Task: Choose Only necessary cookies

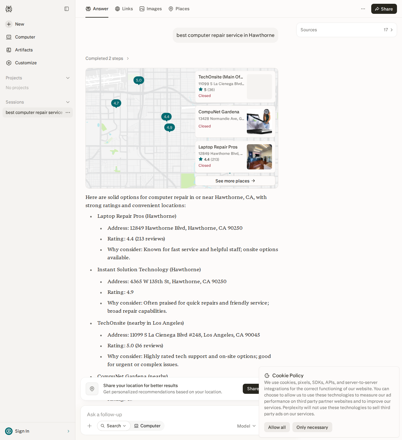Action: click(312, 427)
